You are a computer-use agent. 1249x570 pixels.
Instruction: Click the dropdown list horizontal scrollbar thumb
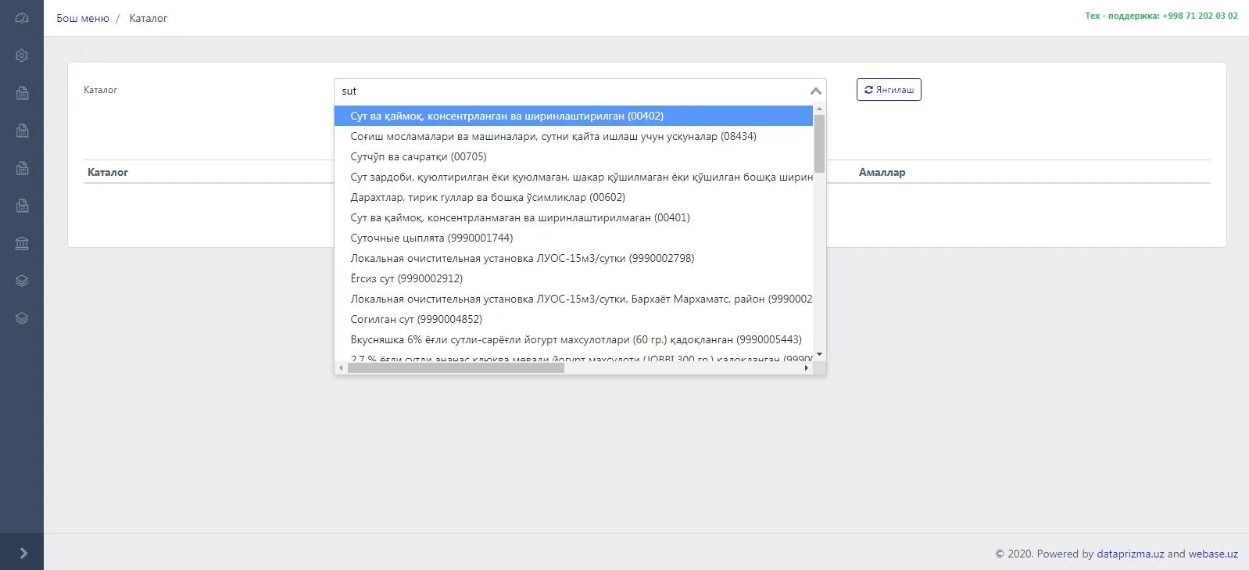(x=456, y=367)
